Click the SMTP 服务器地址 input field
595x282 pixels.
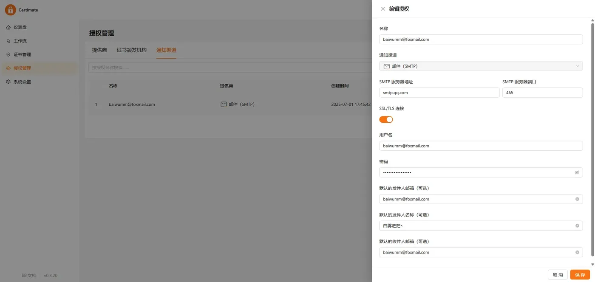click(x=439, y=93)
